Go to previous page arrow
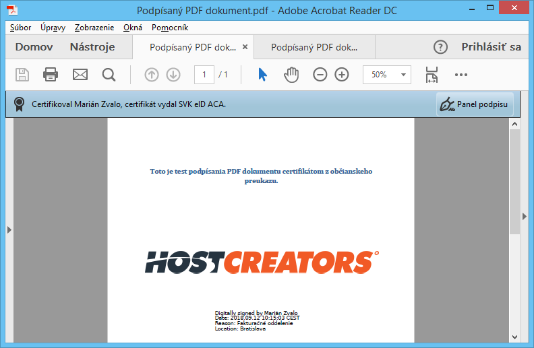 point(152,75)
